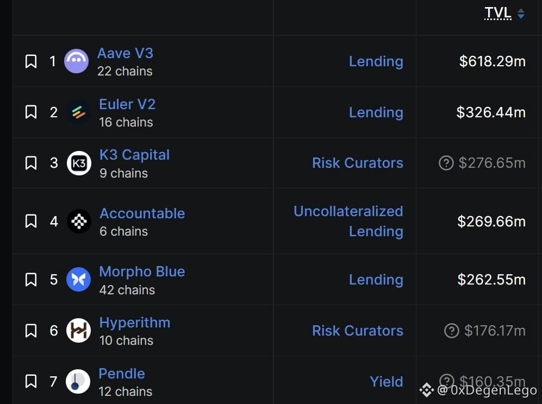The image size is (542, 404).
Task: Toggle bookmark for K3 Capital
Action: (31, 163)
